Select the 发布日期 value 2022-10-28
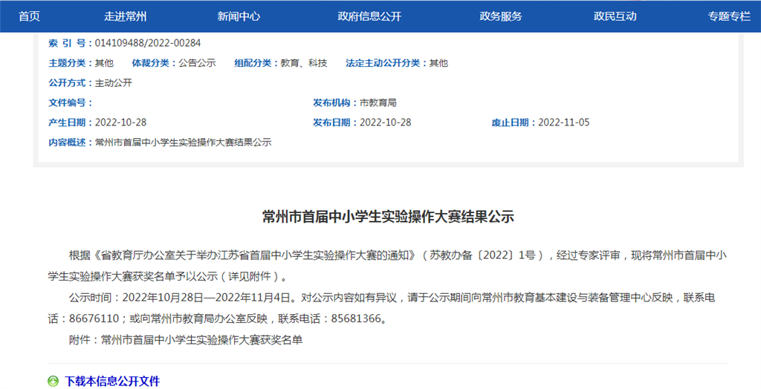 tap(386, 122)
